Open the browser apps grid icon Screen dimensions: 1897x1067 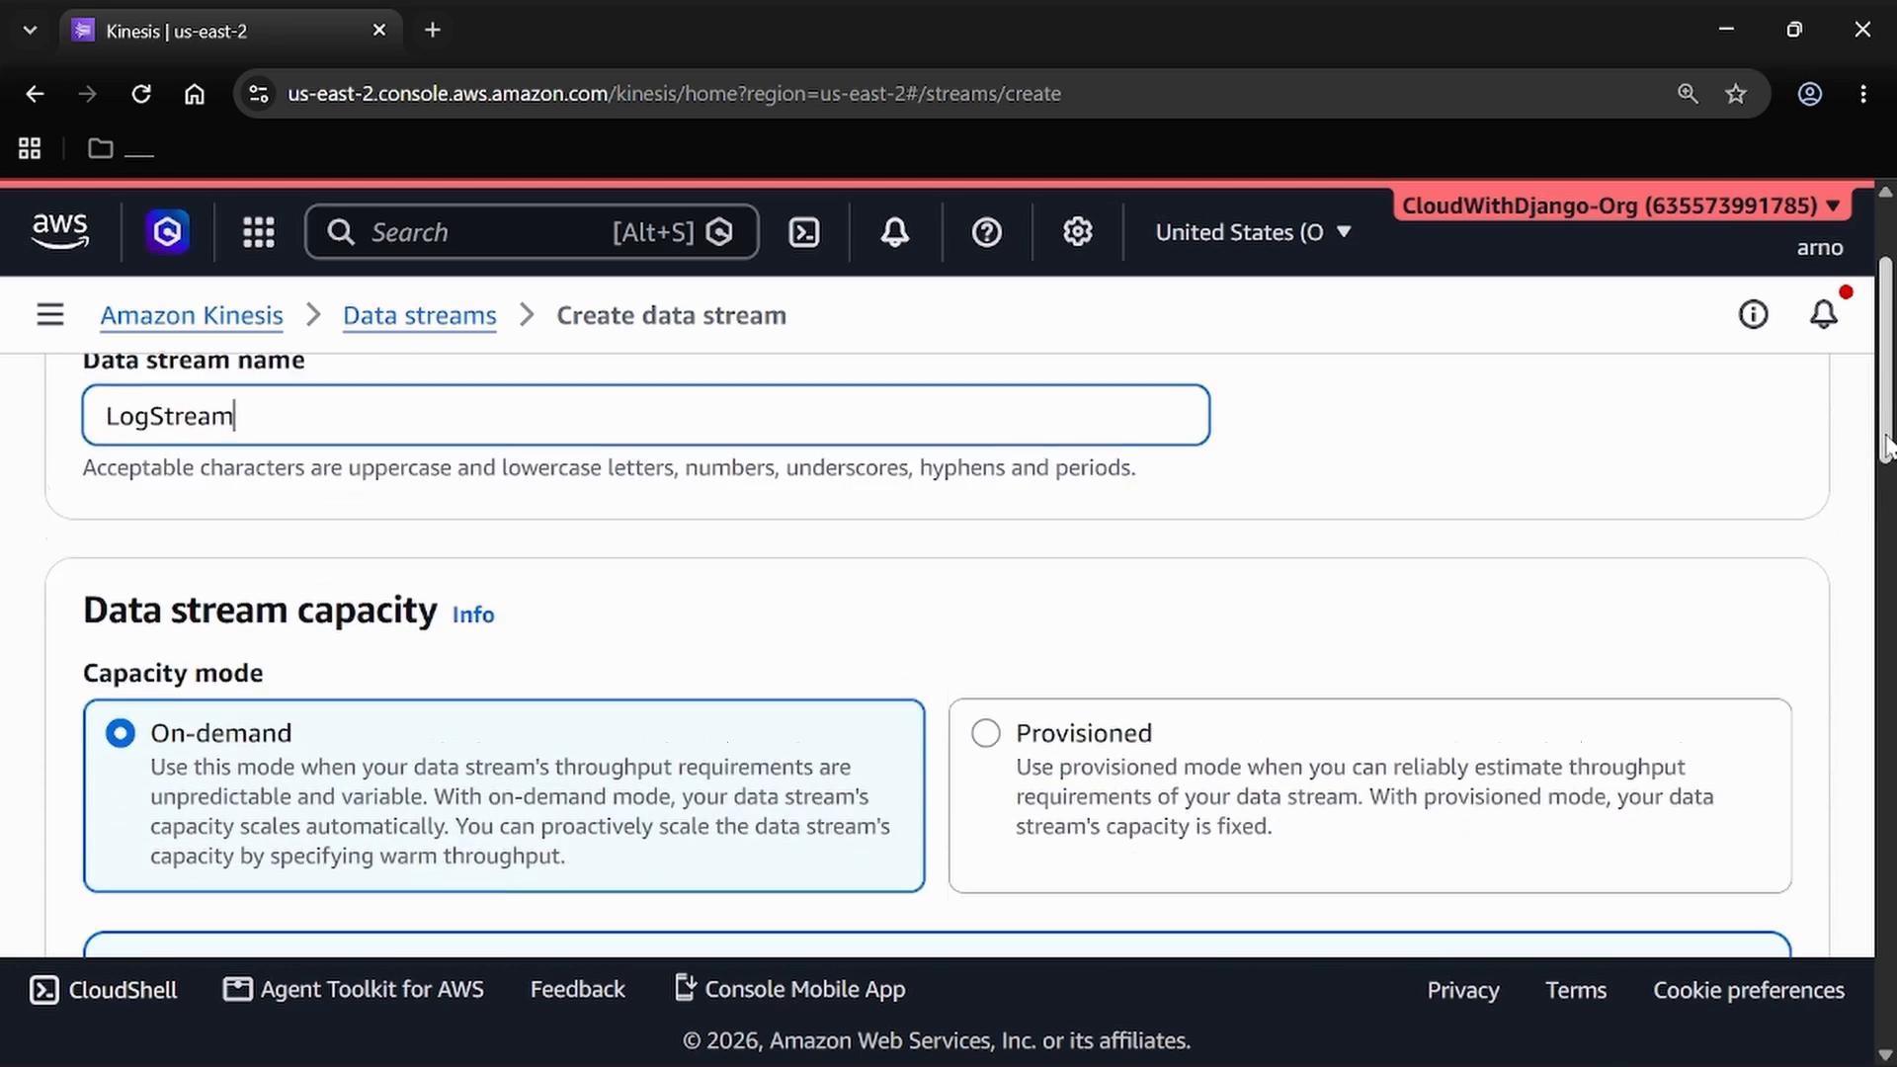click(x=30, y=148)
